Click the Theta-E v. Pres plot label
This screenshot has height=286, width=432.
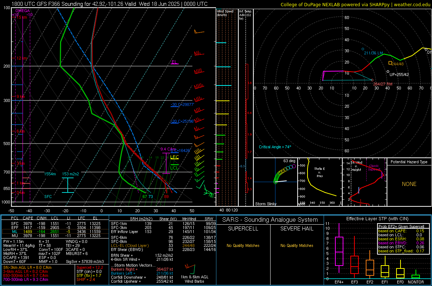[320, 172]
